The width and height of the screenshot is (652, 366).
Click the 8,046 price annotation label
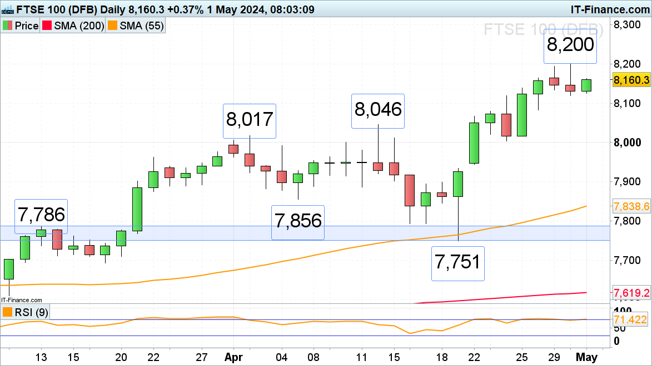coord(378,110)
